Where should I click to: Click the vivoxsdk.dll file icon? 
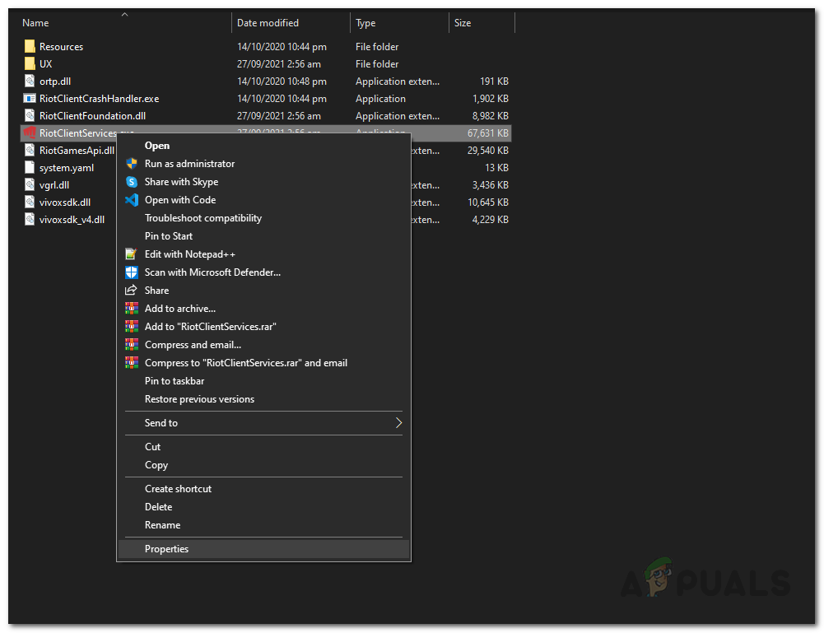(30, 202)
